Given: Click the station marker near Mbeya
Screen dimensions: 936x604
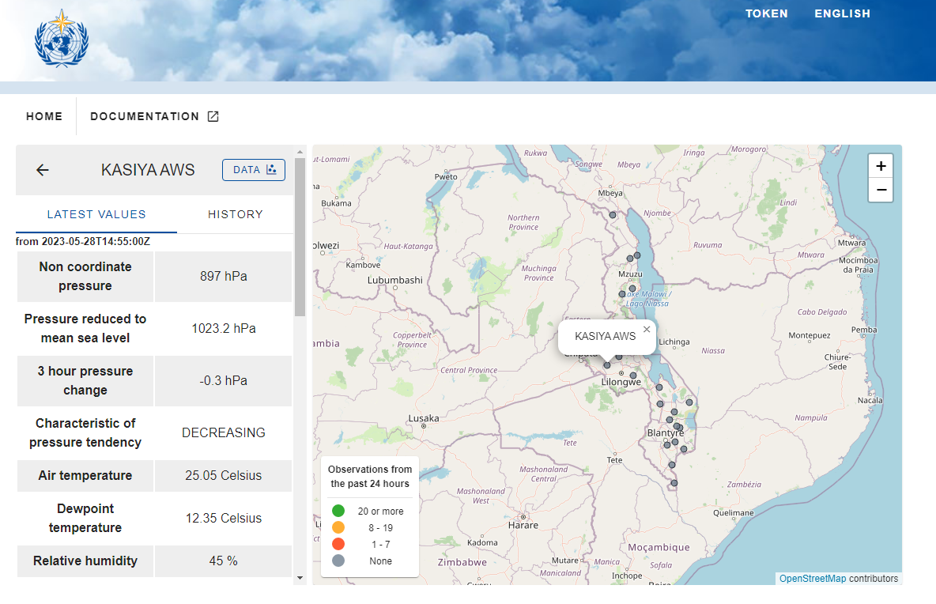Looking at the screenshot, I should point(613,214).
